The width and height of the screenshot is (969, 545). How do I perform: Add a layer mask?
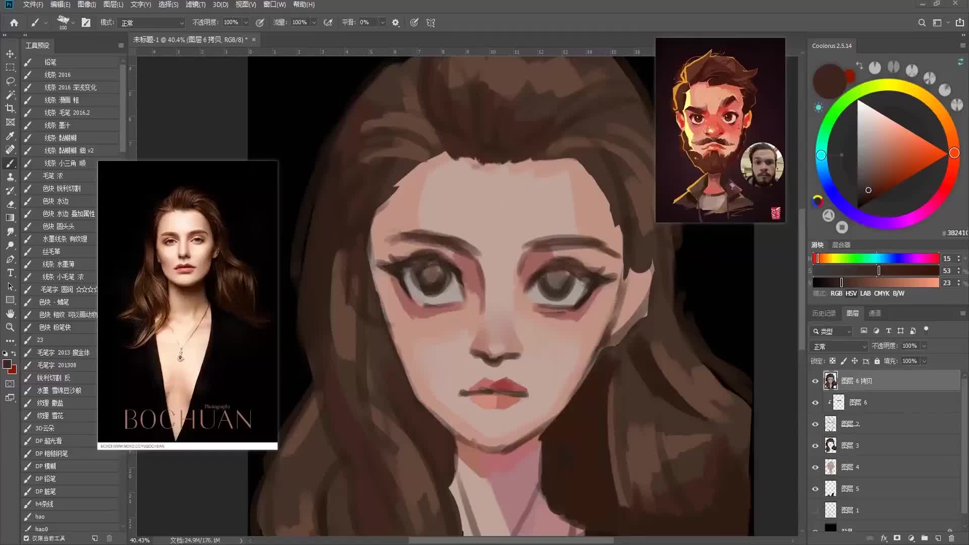pyautogui.click(x=897, y=538)
